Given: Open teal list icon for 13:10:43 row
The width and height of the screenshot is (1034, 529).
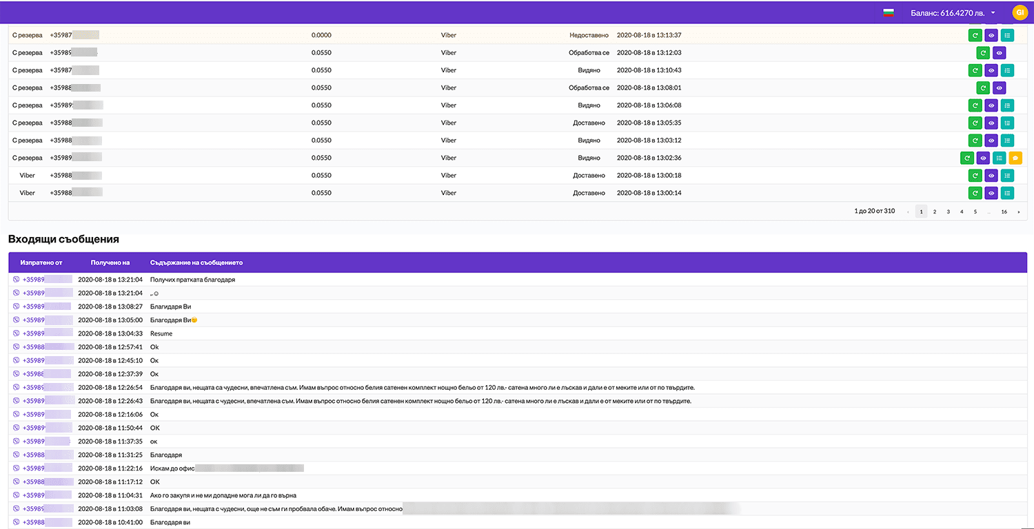Looking at the screenshot, I should pyautogui.click(x=1007, y=70).
